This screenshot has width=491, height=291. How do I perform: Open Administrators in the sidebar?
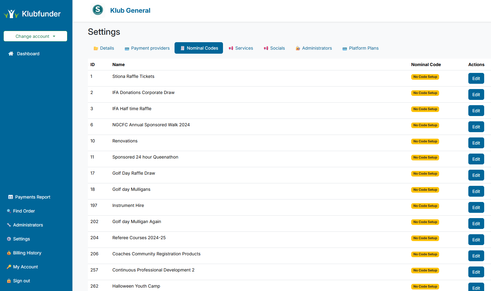click(x=28, y=225)
